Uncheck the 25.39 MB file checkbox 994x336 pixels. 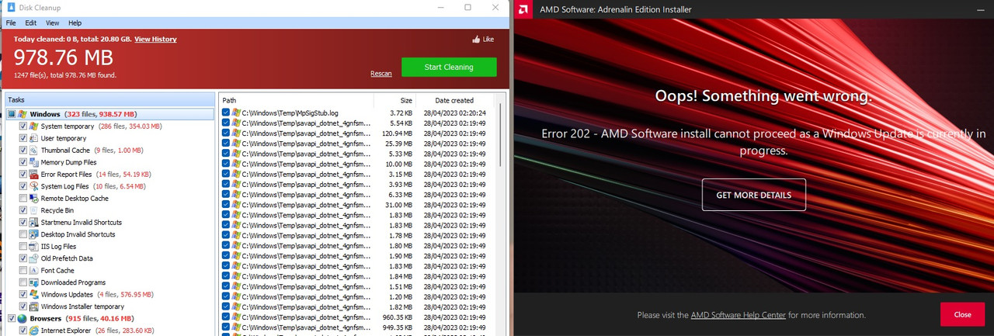(226, 144)
